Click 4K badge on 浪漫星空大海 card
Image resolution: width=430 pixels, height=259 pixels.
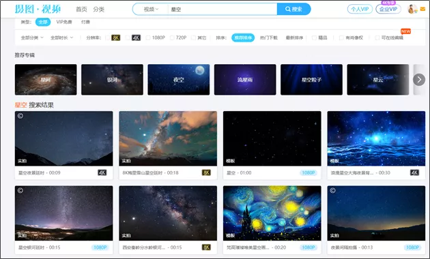point(414,172)
